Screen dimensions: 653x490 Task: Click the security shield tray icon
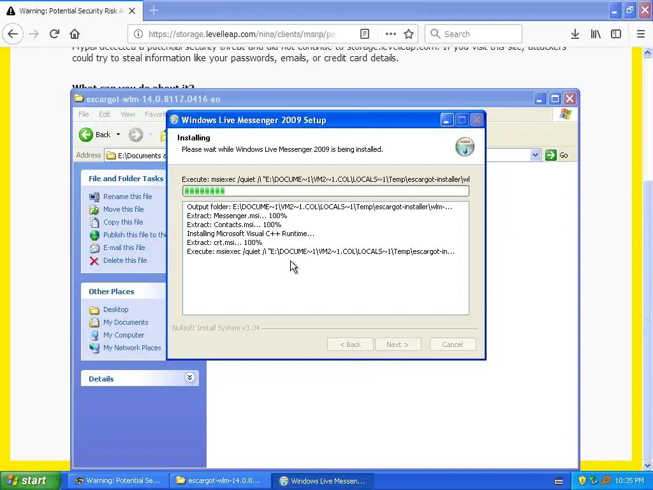click(x=582, y=480)
